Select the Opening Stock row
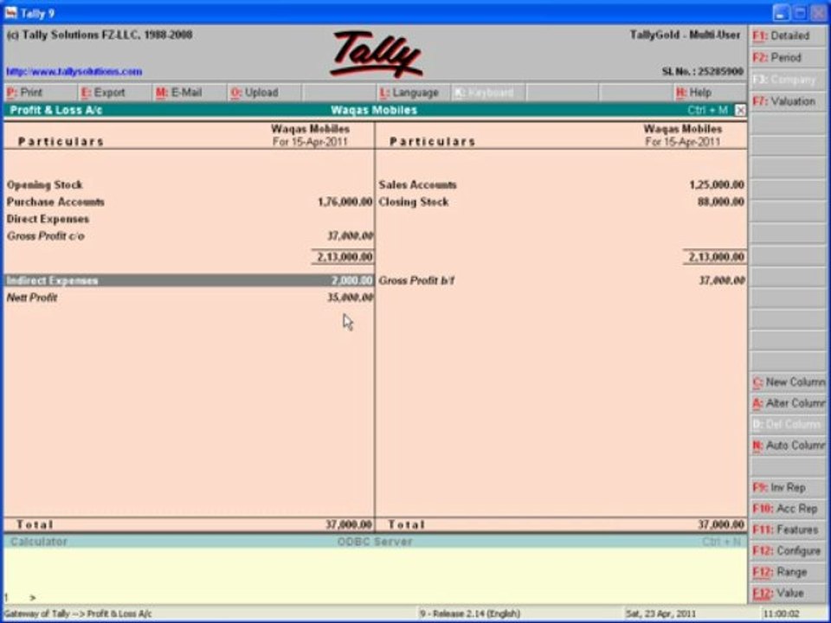The height and width of the screenshot is (623, 831). click(189, 185)
